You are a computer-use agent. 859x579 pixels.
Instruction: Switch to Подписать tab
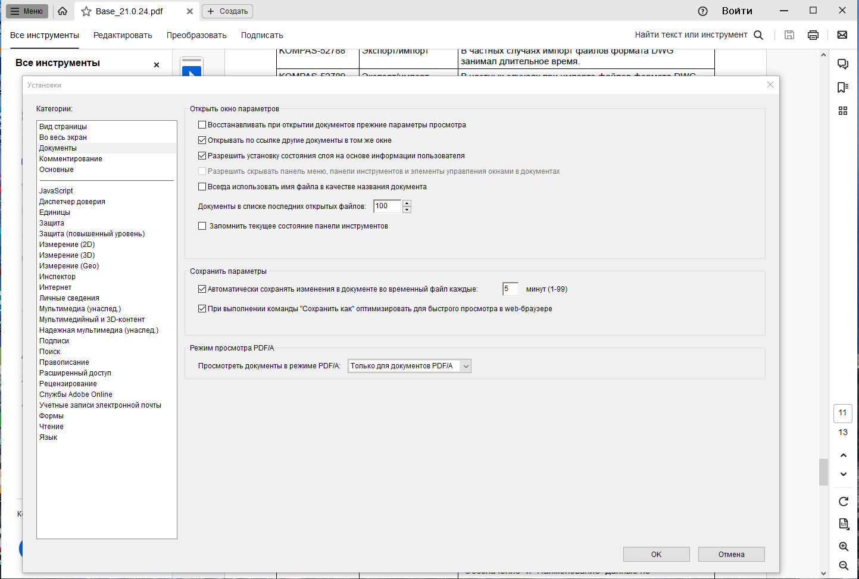click(262, 35)
